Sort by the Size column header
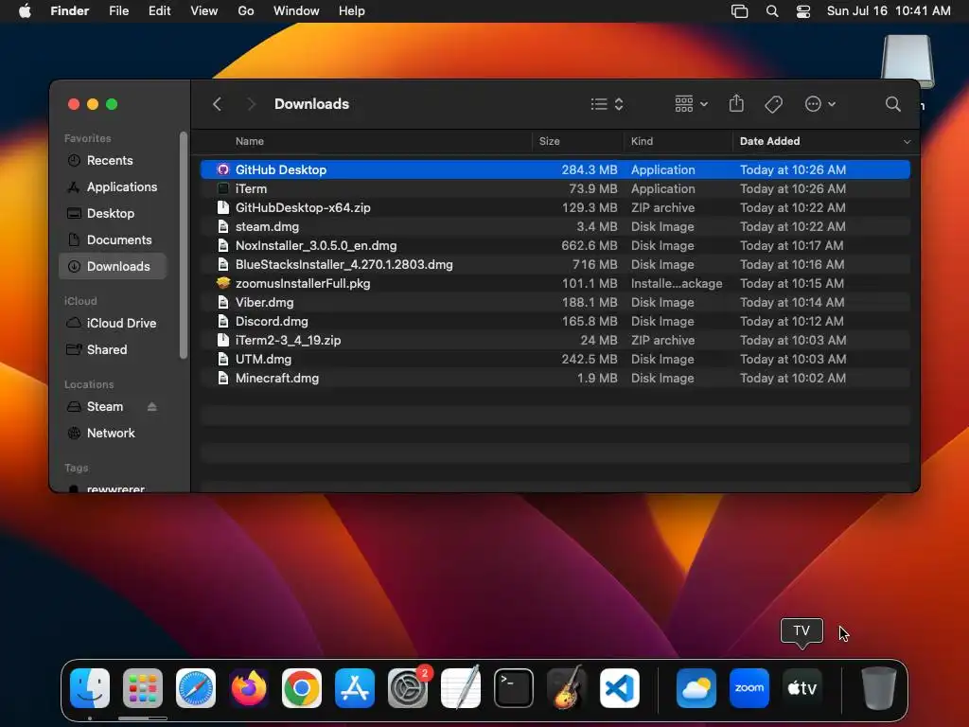The height and width of the screenshot is (727, 969). (550, 141)
